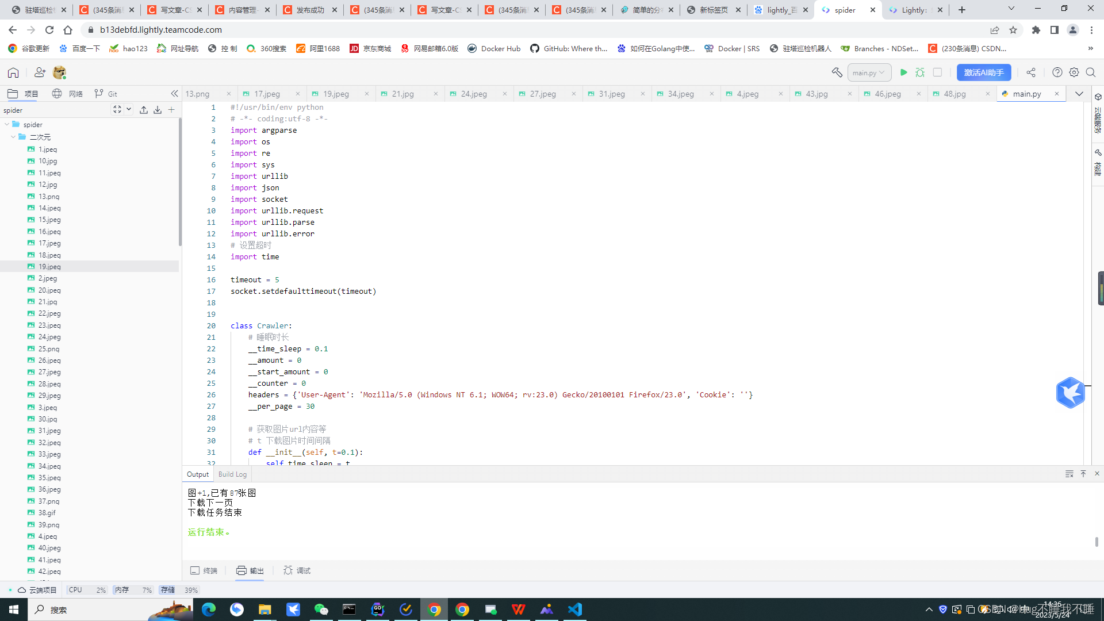Click the stop execution square button

click(x=937, y=72)
